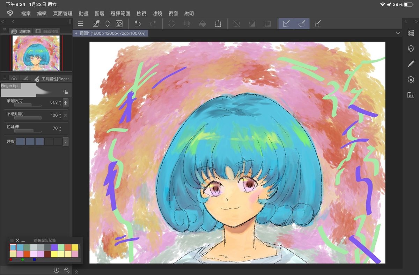Click the switch drawing color icon

tap(96, 24)
